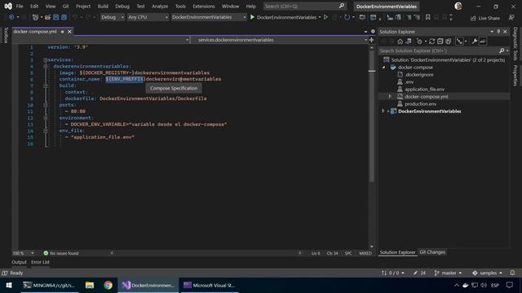Click the Open File folder toolbar icon

pyautogui.click(x=47, y=17)
